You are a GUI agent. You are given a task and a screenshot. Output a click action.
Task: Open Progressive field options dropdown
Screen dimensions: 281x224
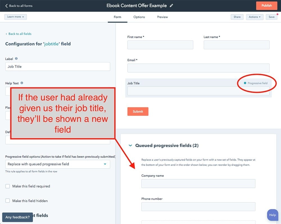58,164
